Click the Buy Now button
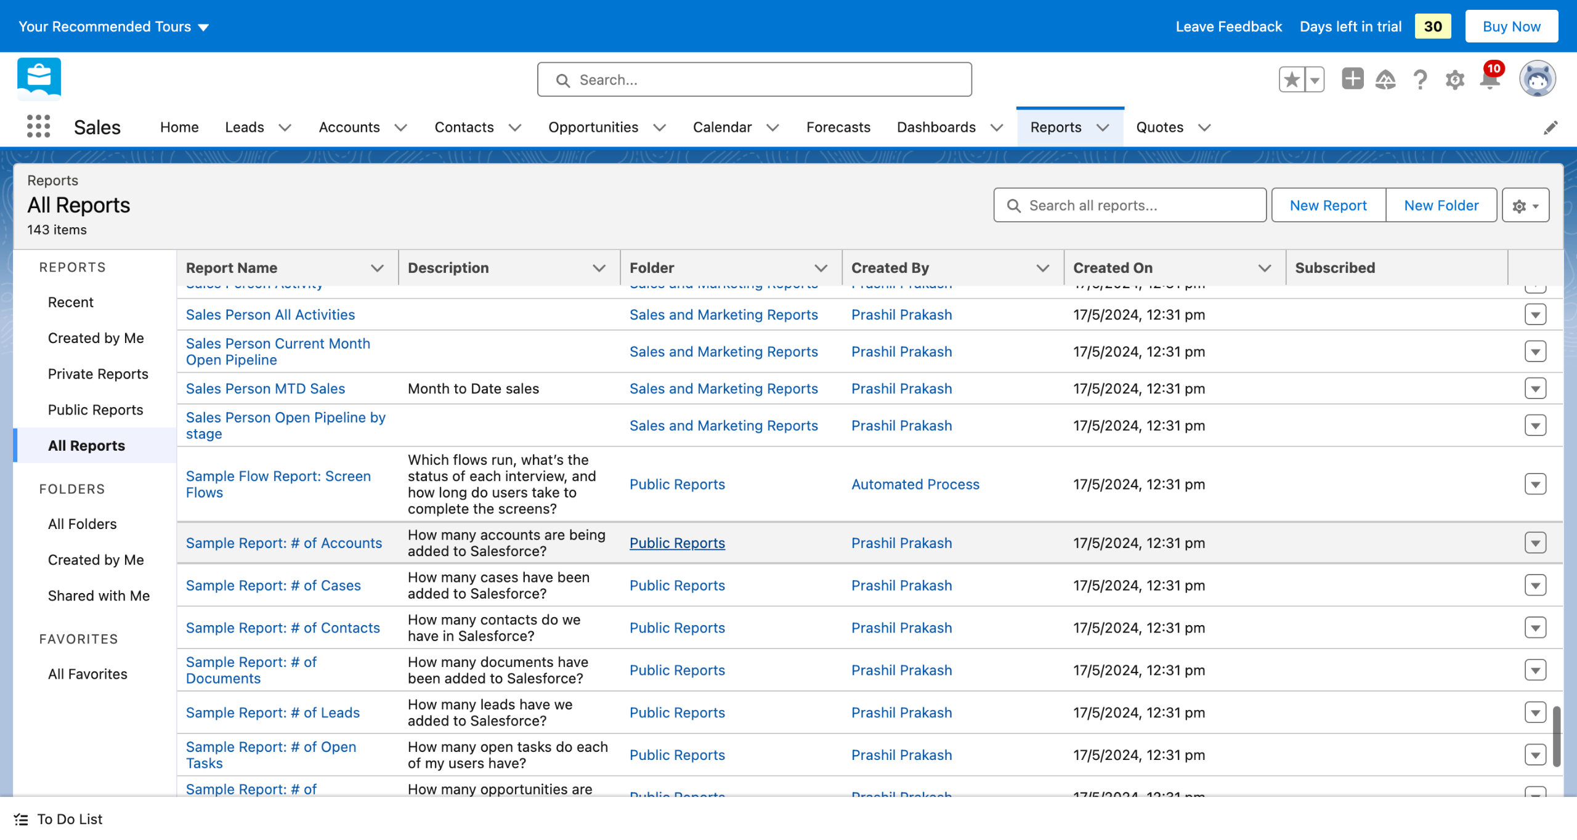This screenshot has height=840, width=1577. tap(1511, 26)
